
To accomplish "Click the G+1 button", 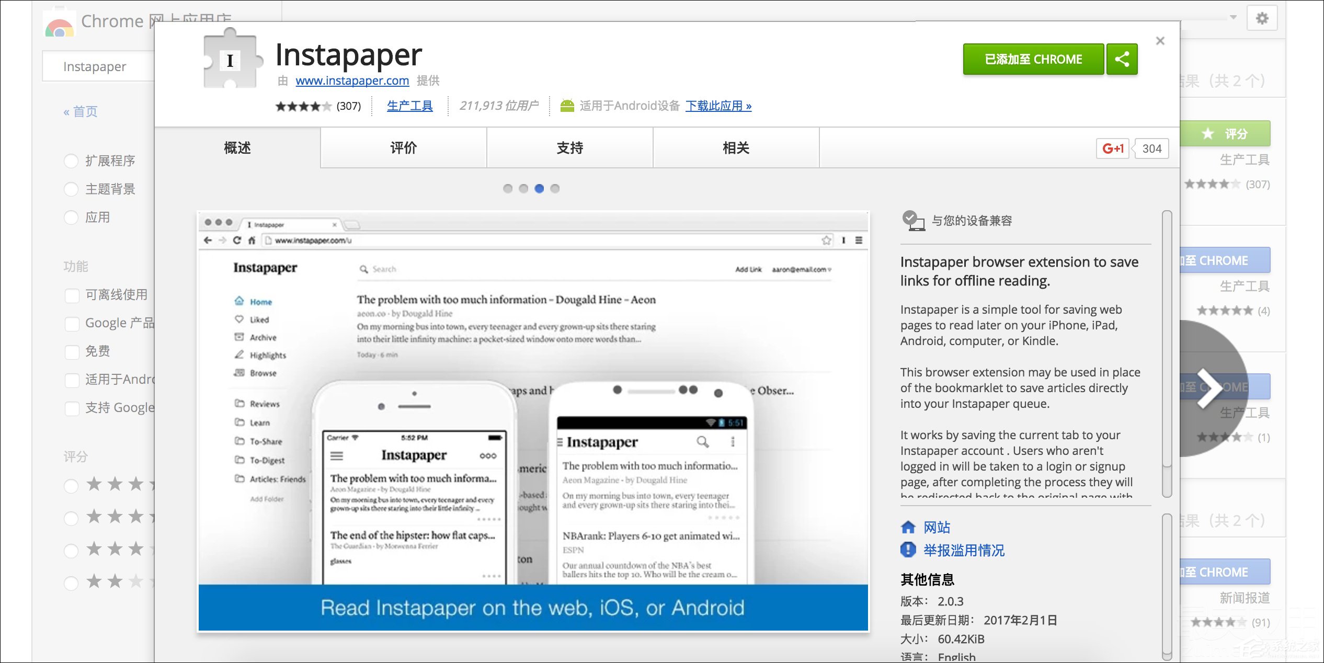I will [1112, 148].
